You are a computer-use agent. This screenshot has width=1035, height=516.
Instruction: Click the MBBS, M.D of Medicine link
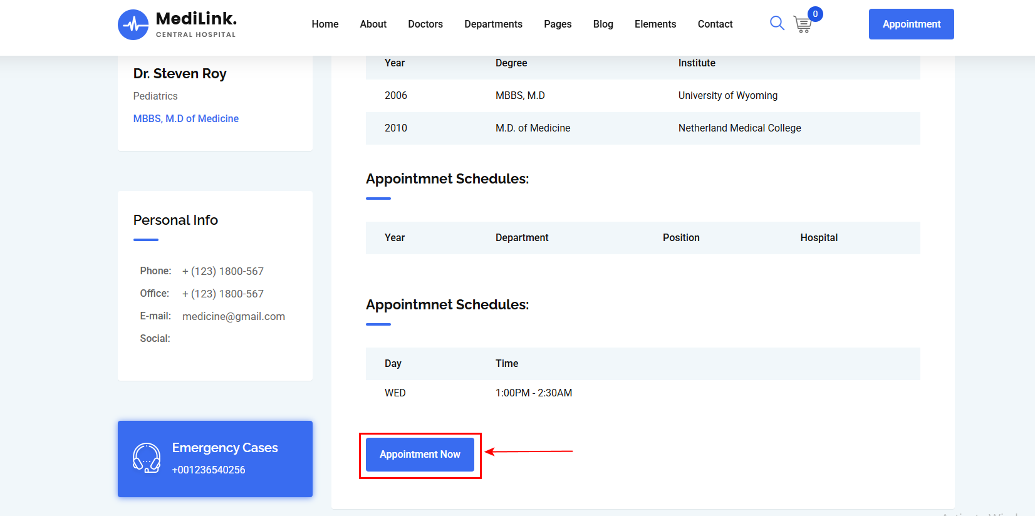tap(186, 118)
